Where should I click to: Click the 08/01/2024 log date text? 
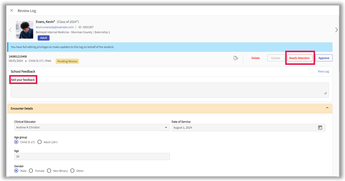[x=16, y=61]
